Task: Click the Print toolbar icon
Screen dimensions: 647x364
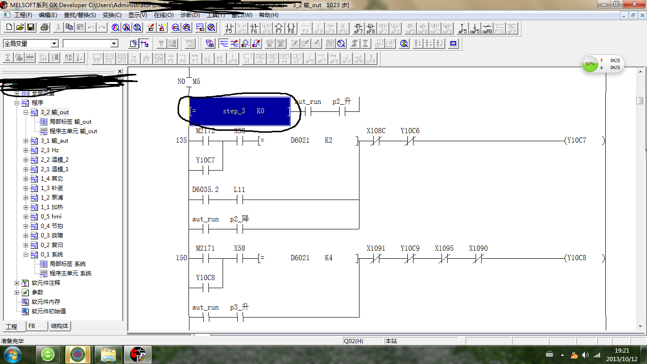Action: (x=45, y=27)
